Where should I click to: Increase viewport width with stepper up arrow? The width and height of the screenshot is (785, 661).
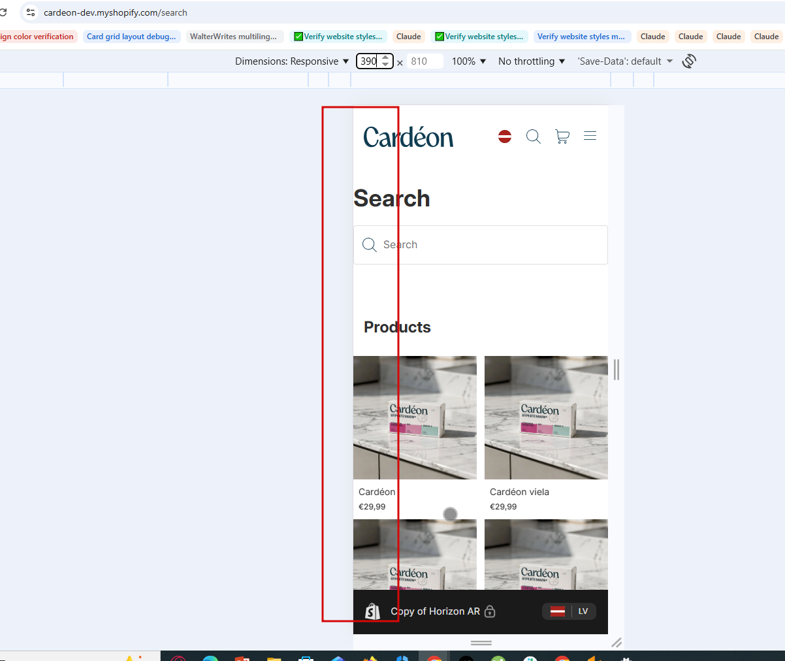385,57
